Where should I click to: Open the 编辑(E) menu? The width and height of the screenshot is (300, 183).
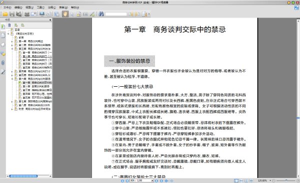click(18, 8)
